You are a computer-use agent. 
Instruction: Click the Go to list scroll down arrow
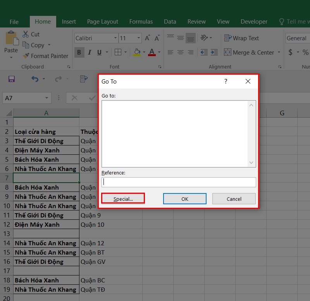tap(251, 162)
